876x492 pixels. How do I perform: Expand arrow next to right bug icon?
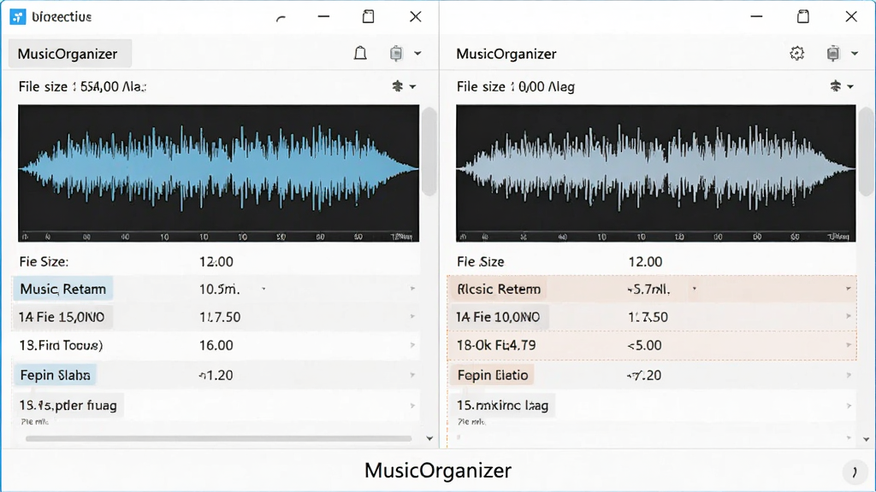point(850,87)
